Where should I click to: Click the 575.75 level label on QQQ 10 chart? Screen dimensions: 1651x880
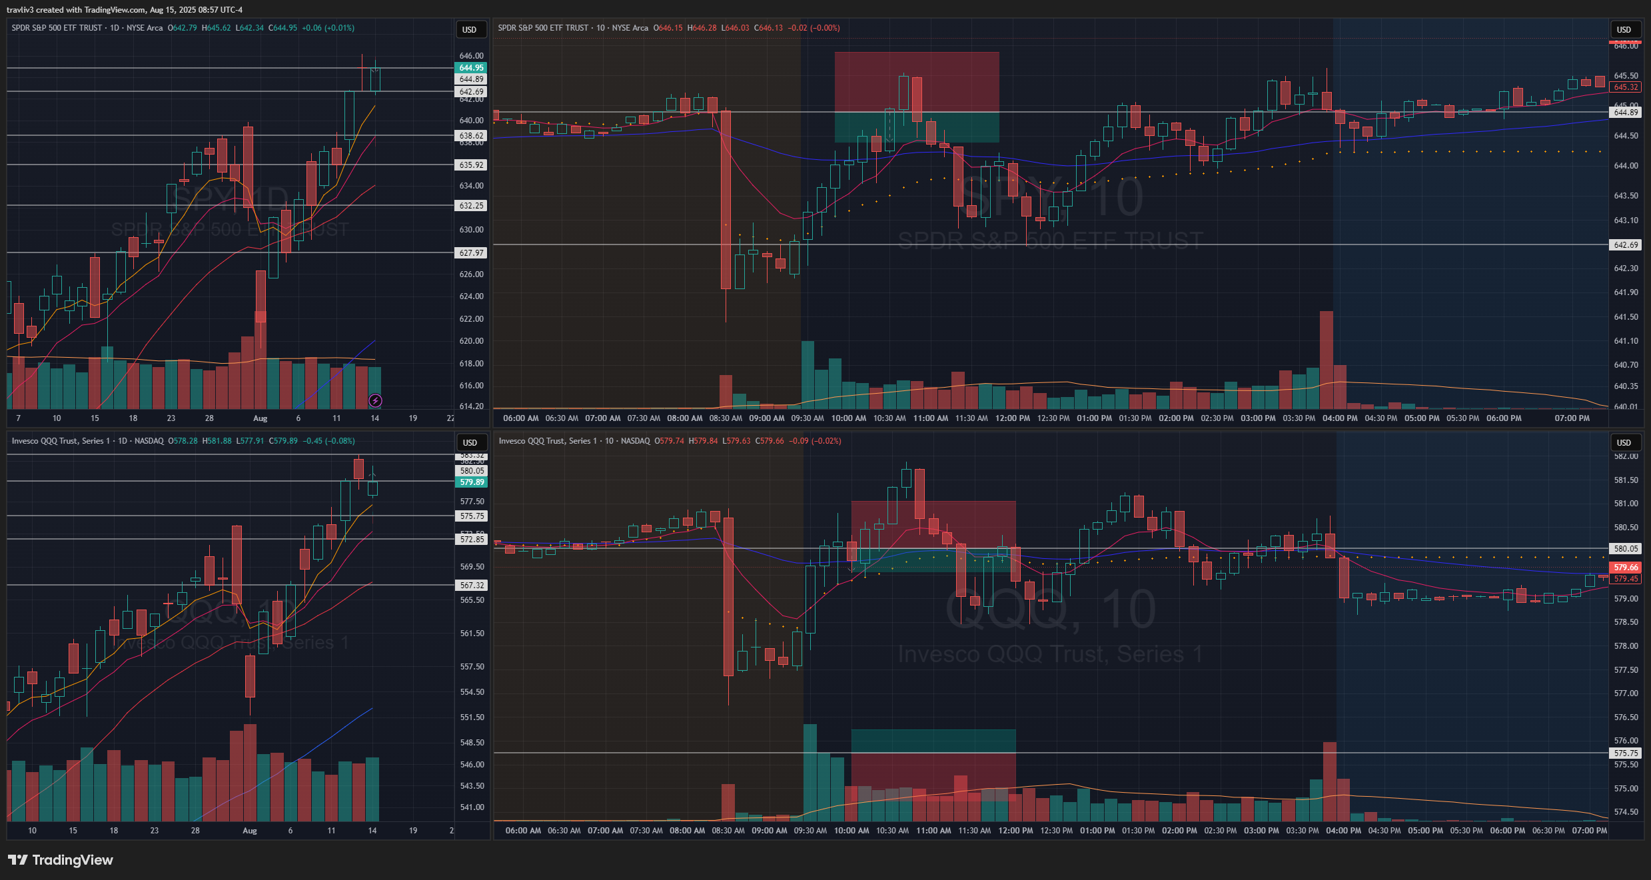1626,753
